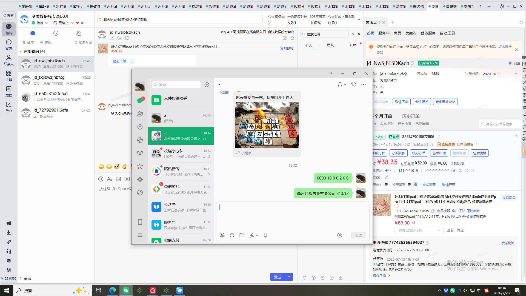The height and width of the screenshot is (296, 526).
Task: Click the 搜索短语 search field
Action: tap(325, 34)
